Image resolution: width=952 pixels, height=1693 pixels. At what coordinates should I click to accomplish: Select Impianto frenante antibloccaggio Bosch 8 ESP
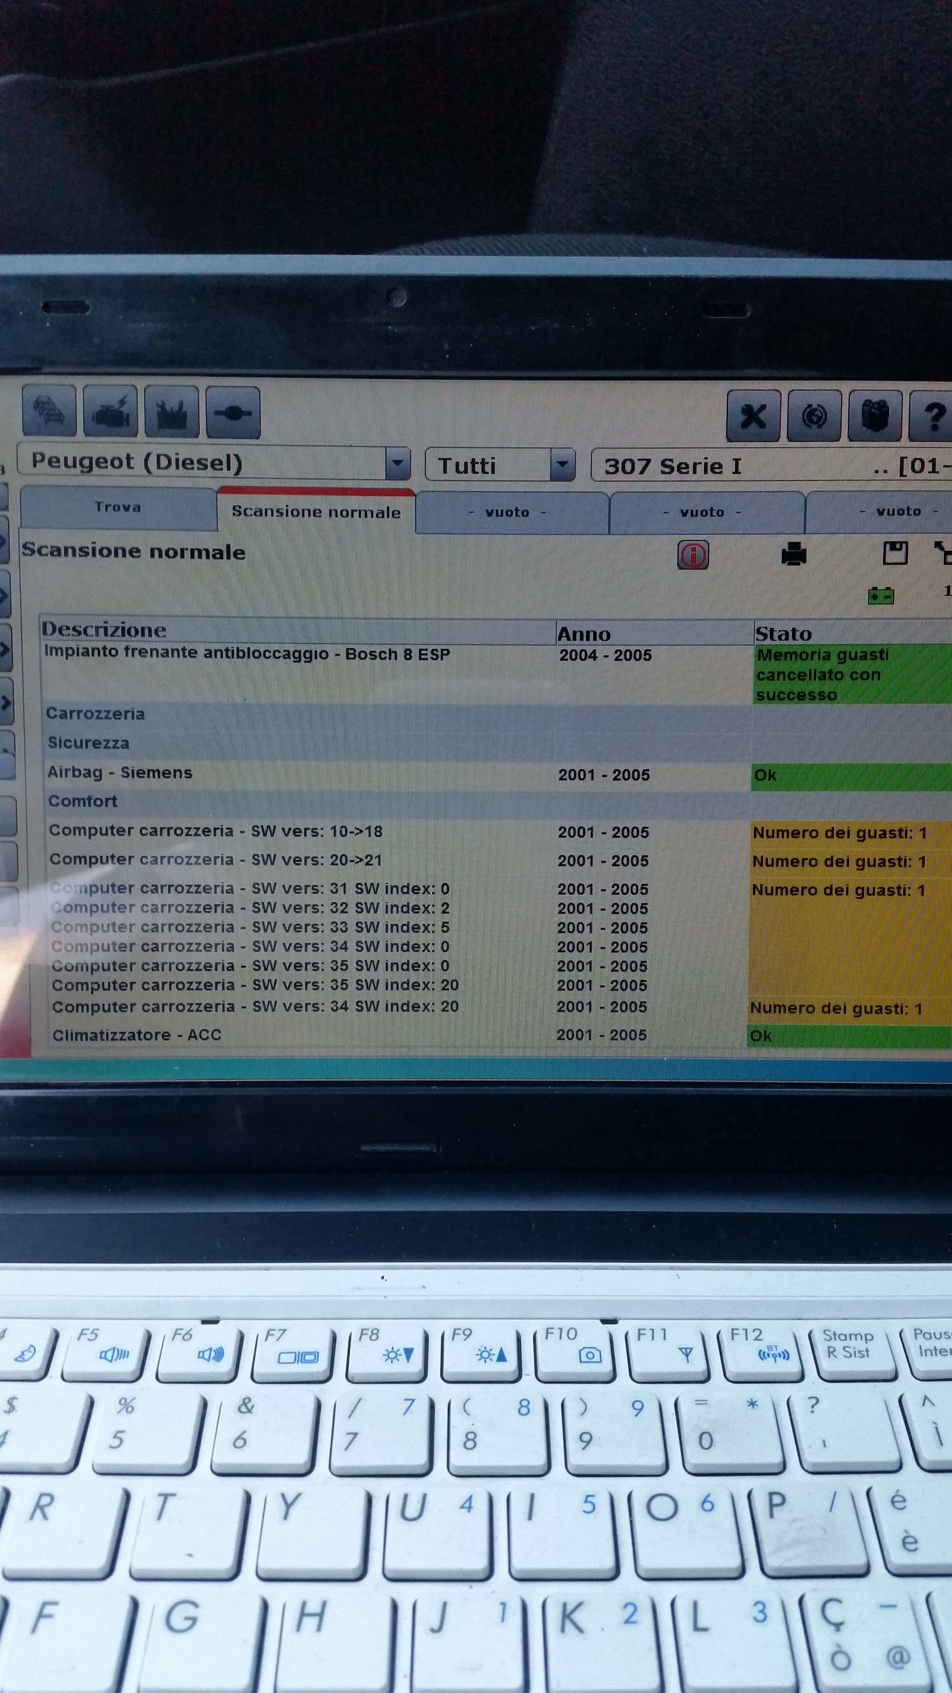pyautogui.click(x=247, y=654)
